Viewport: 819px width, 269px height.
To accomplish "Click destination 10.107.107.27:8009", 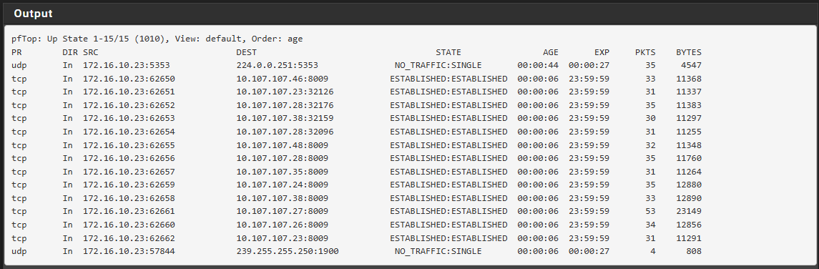I will pyautogui.click(x=282, y=212).
